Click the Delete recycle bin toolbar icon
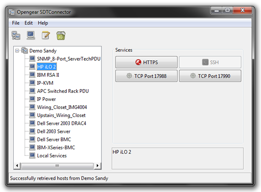Screen dimensions: 261x192 61,36
